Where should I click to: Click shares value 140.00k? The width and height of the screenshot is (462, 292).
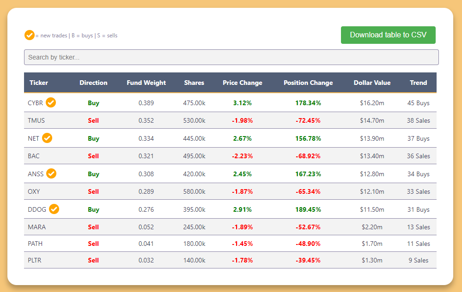click(x=194, y=260)
